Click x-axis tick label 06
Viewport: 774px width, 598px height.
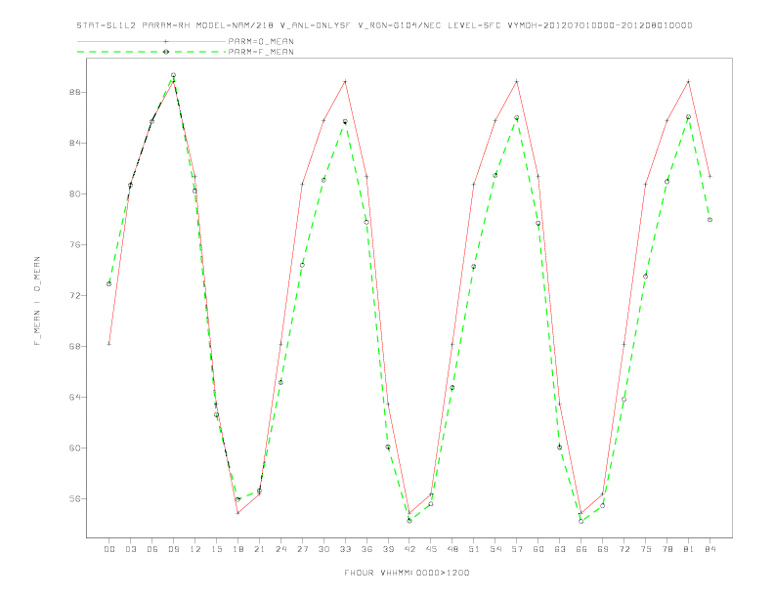pyautogui.click(x=152, y=549)
